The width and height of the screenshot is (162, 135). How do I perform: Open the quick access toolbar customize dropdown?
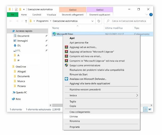coord(24,9)
